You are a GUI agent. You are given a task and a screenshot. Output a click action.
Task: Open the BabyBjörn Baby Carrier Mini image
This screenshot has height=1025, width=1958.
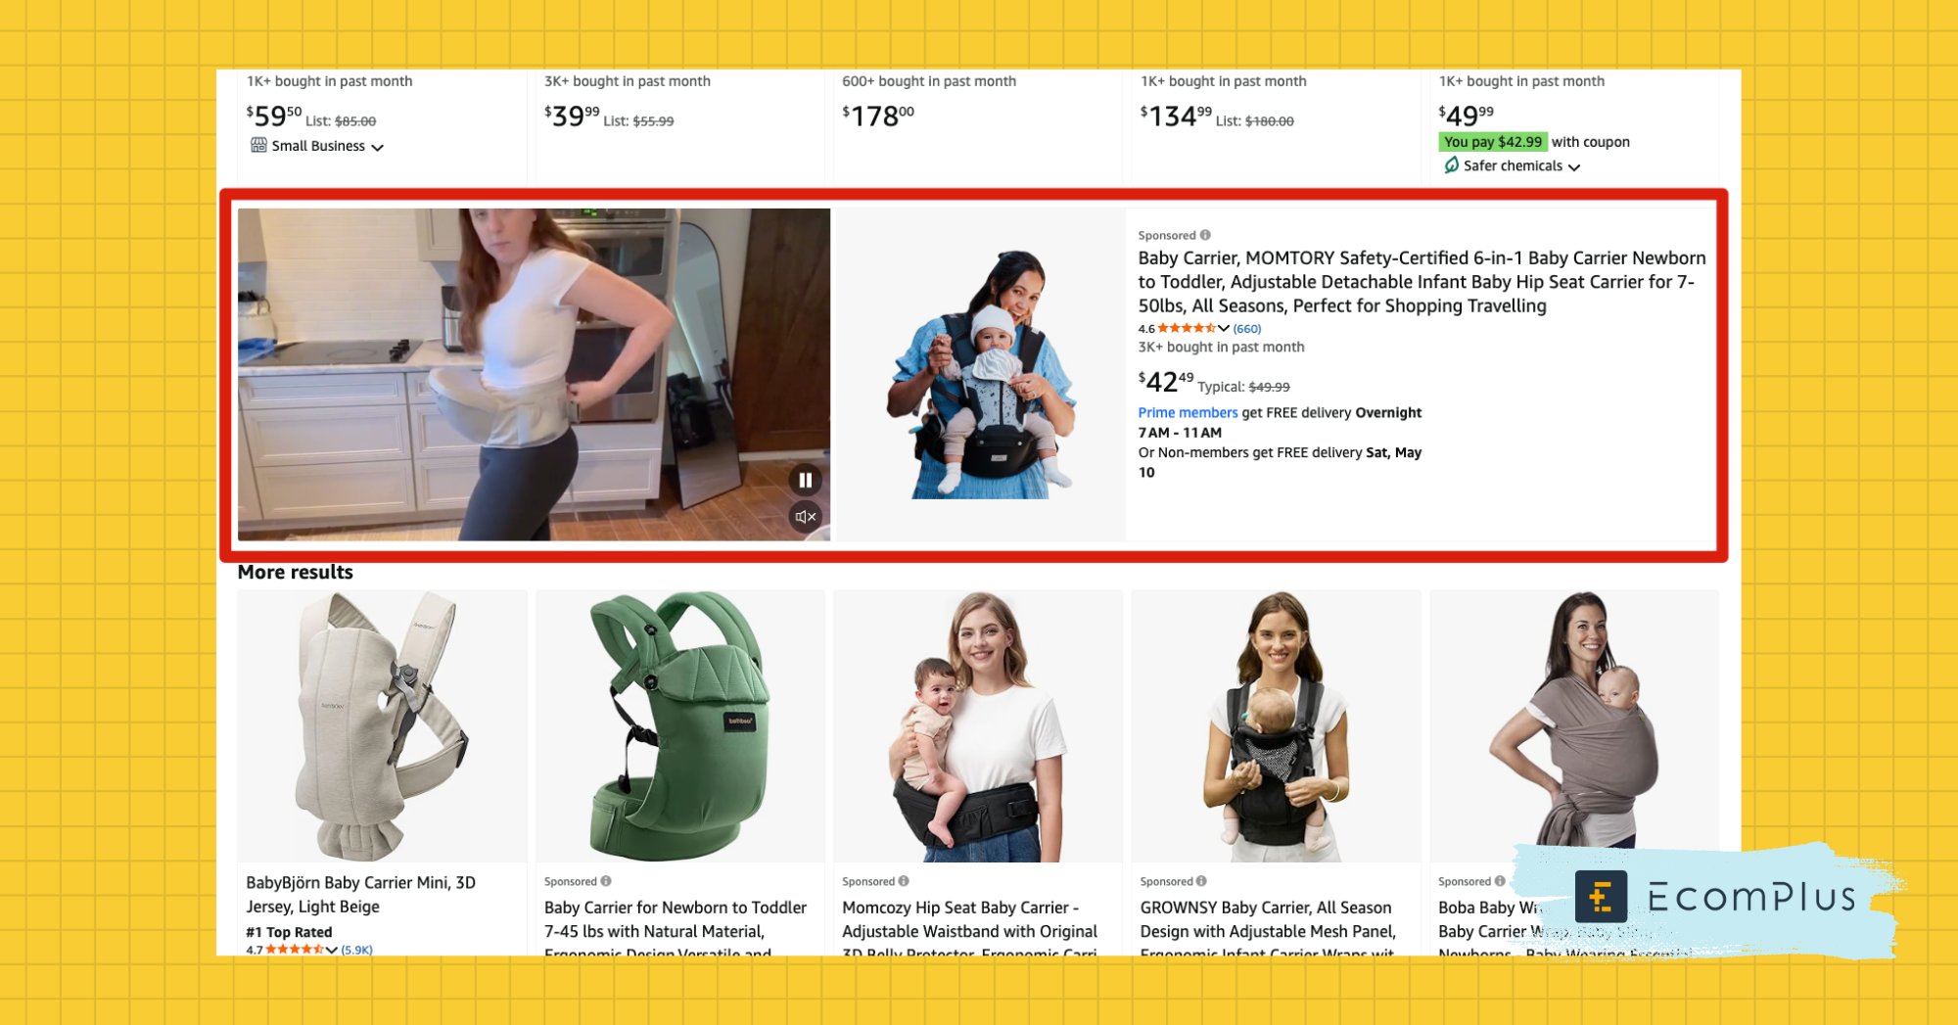pyautogui.click(x=382, y=725)
